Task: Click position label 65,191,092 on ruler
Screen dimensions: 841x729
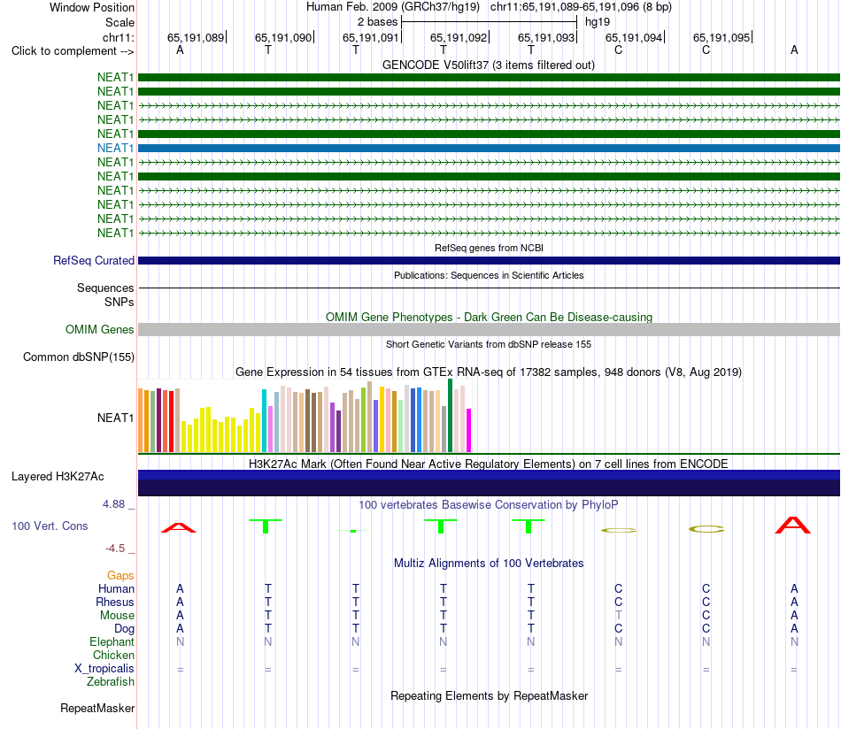Action: 459,37
